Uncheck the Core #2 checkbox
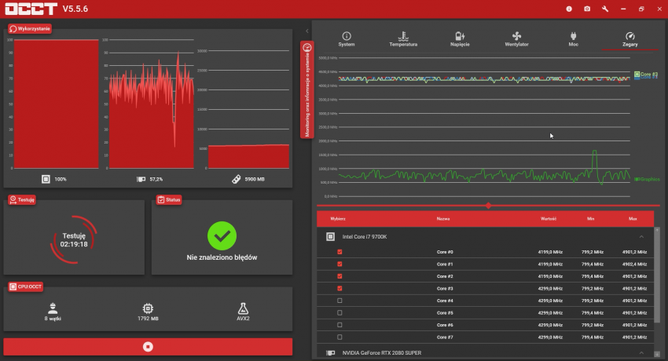Viewport: 668px width, 361px height. pos(340,276)
